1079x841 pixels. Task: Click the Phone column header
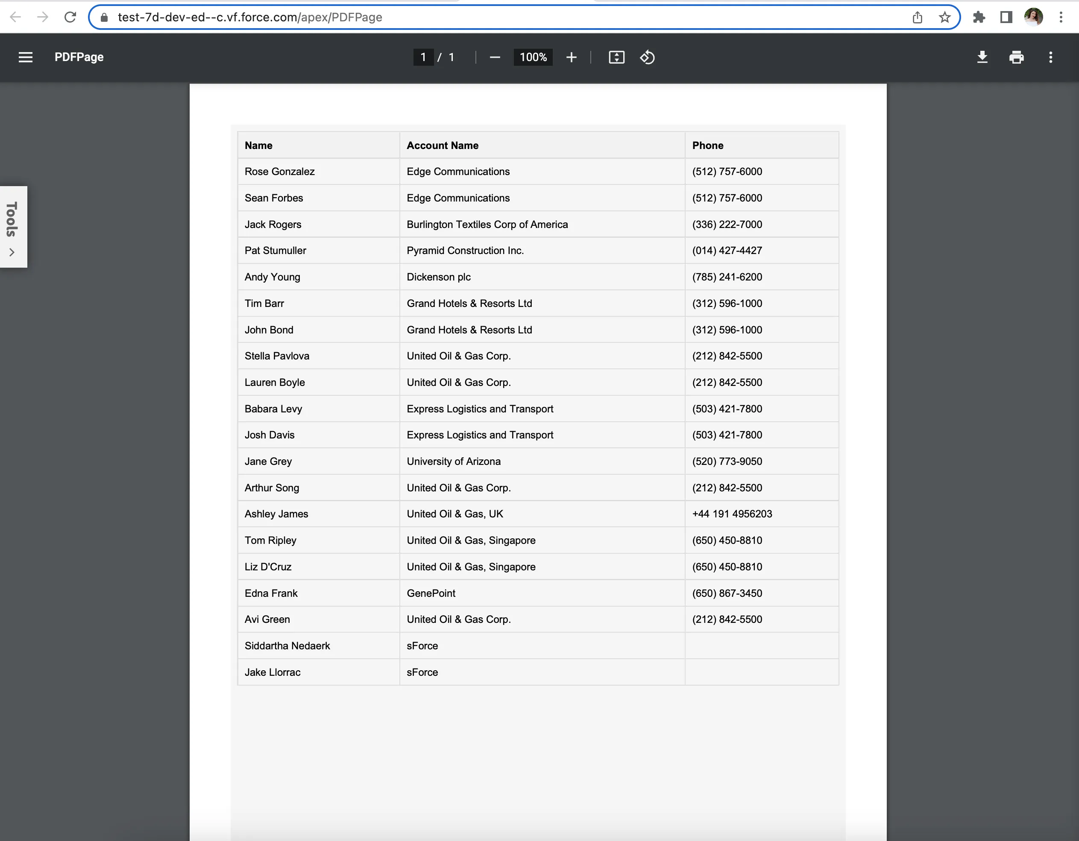pyautogui.click(x=762, y=145)
